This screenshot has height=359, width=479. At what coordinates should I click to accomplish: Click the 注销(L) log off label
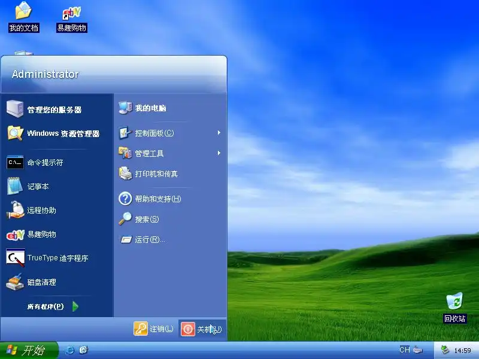tap(162, 329)
